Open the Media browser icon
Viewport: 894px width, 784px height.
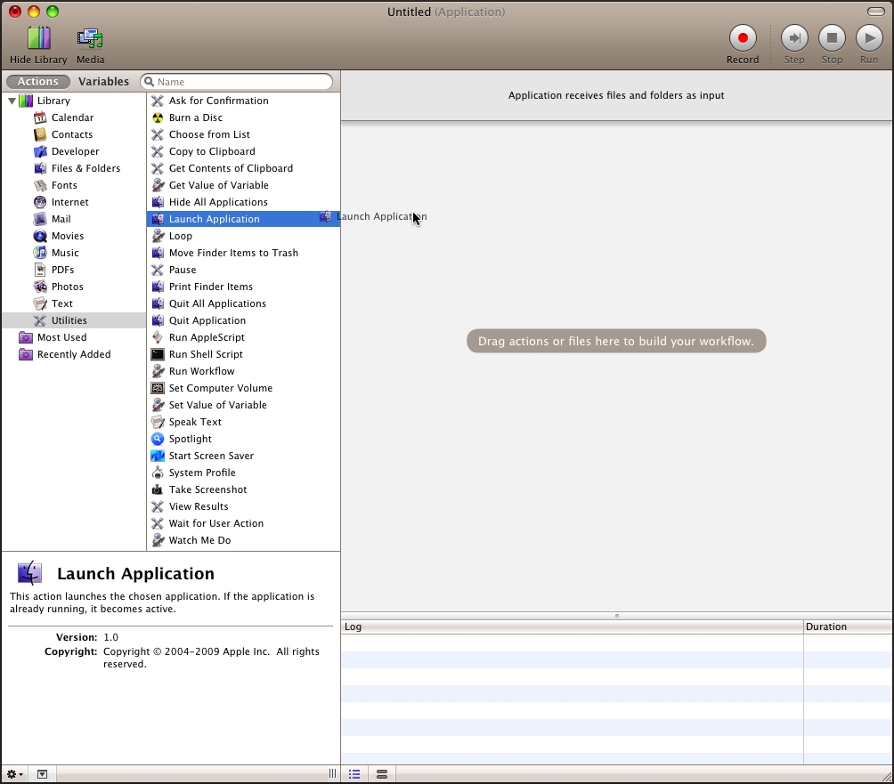[x=90, y=39]
